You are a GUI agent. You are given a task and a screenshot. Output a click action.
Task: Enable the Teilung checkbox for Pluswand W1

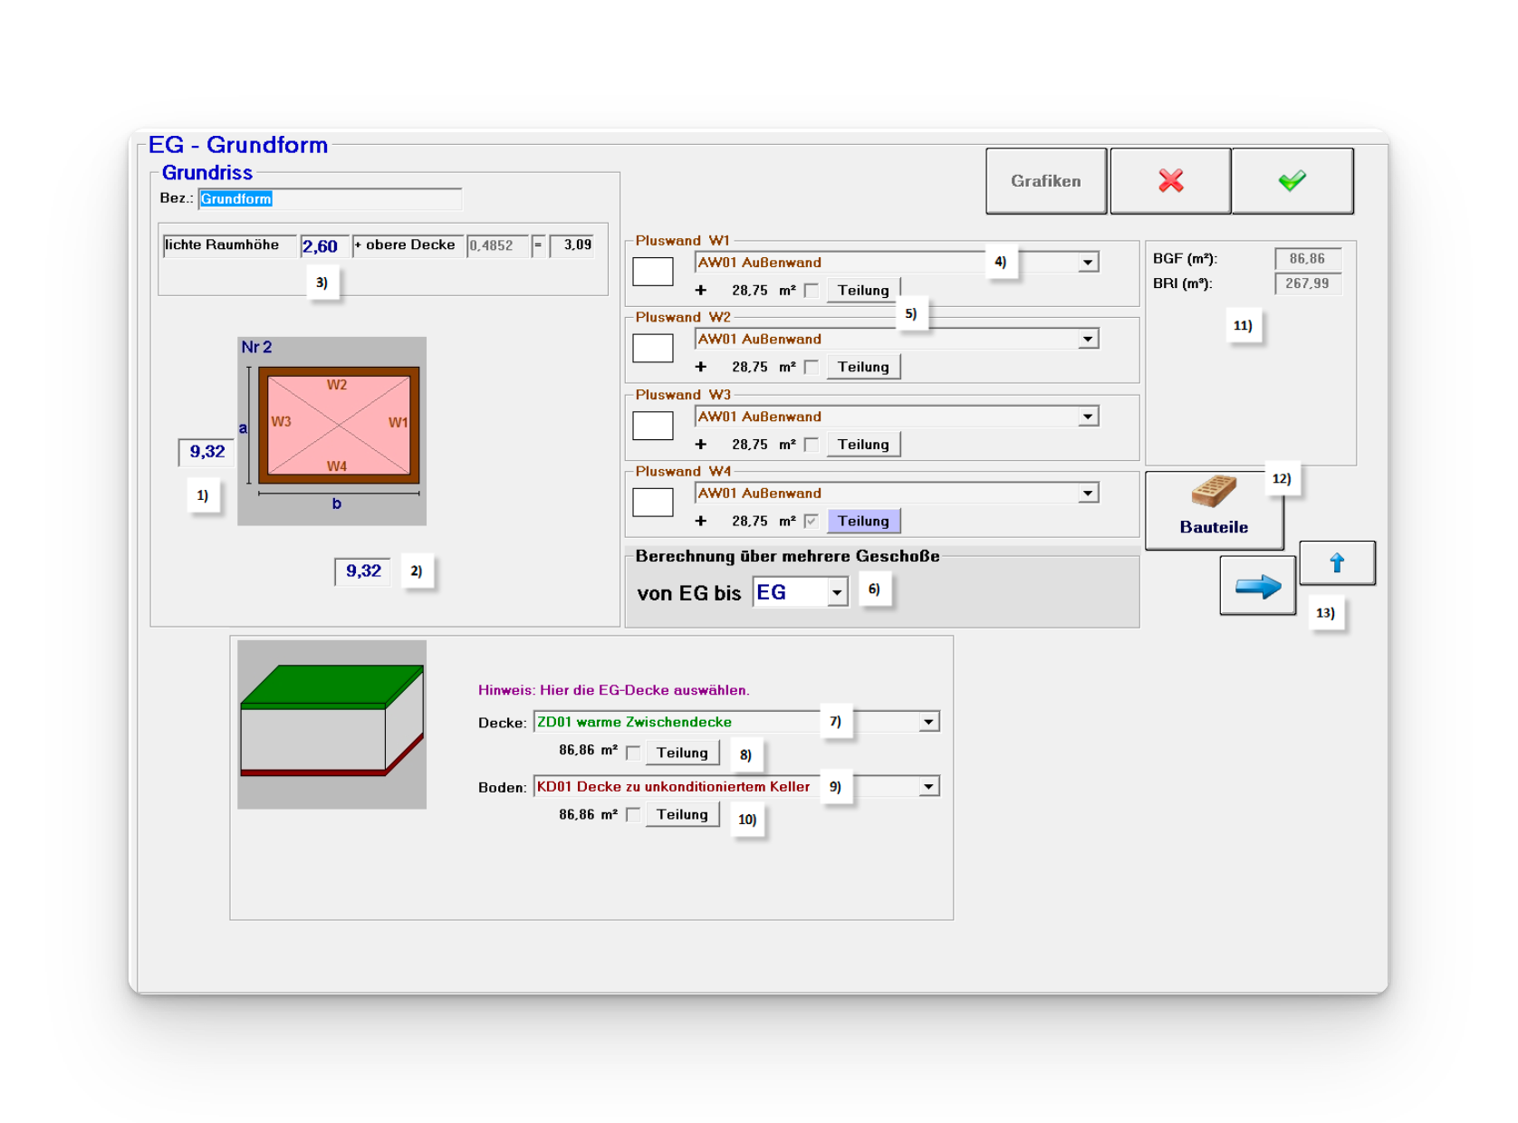812,291
